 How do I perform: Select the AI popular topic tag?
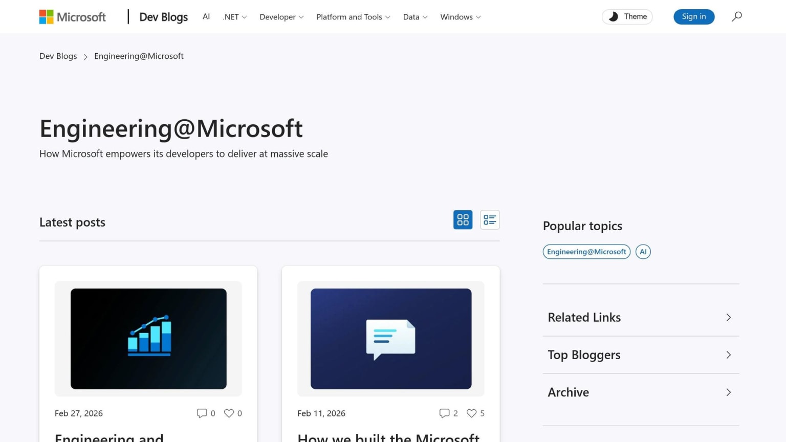pyautogui.click(x=643, y=252)
